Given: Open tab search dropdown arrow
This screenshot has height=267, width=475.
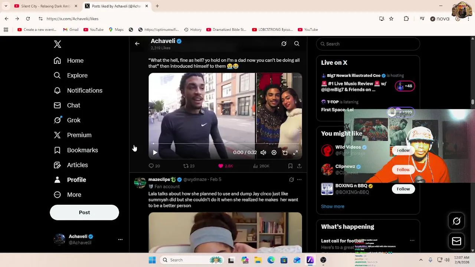Looking at the screenshot, I should [6, 6].
